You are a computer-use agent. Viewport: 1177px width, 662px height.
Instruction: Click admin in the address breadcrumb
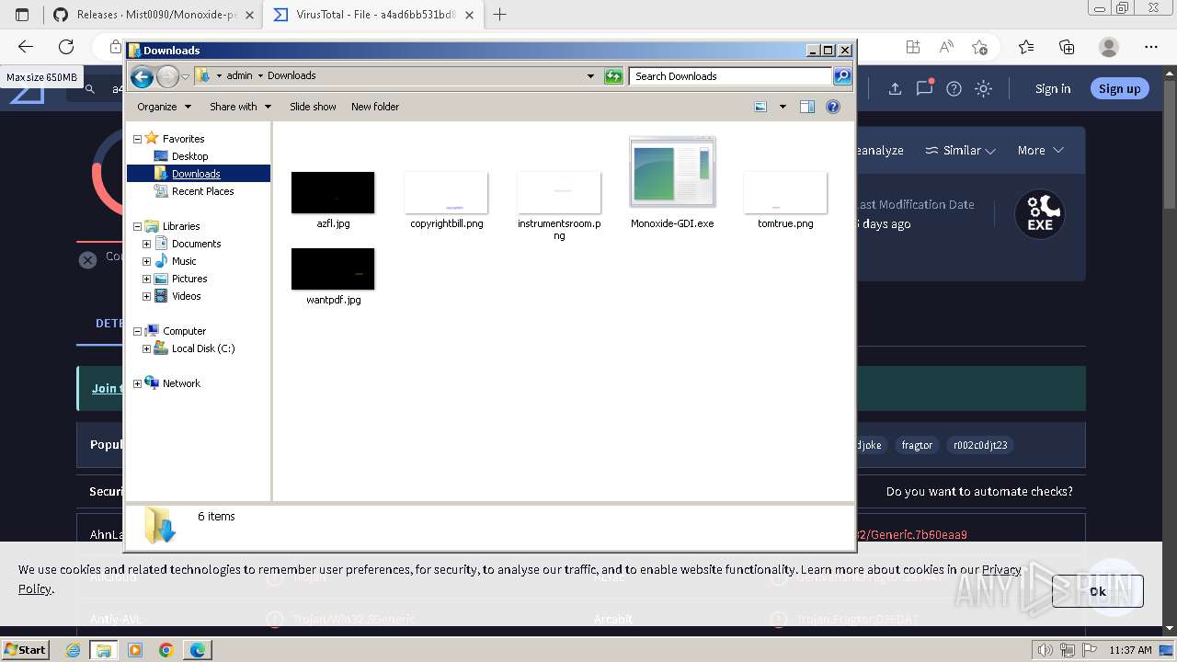point(239,75)
